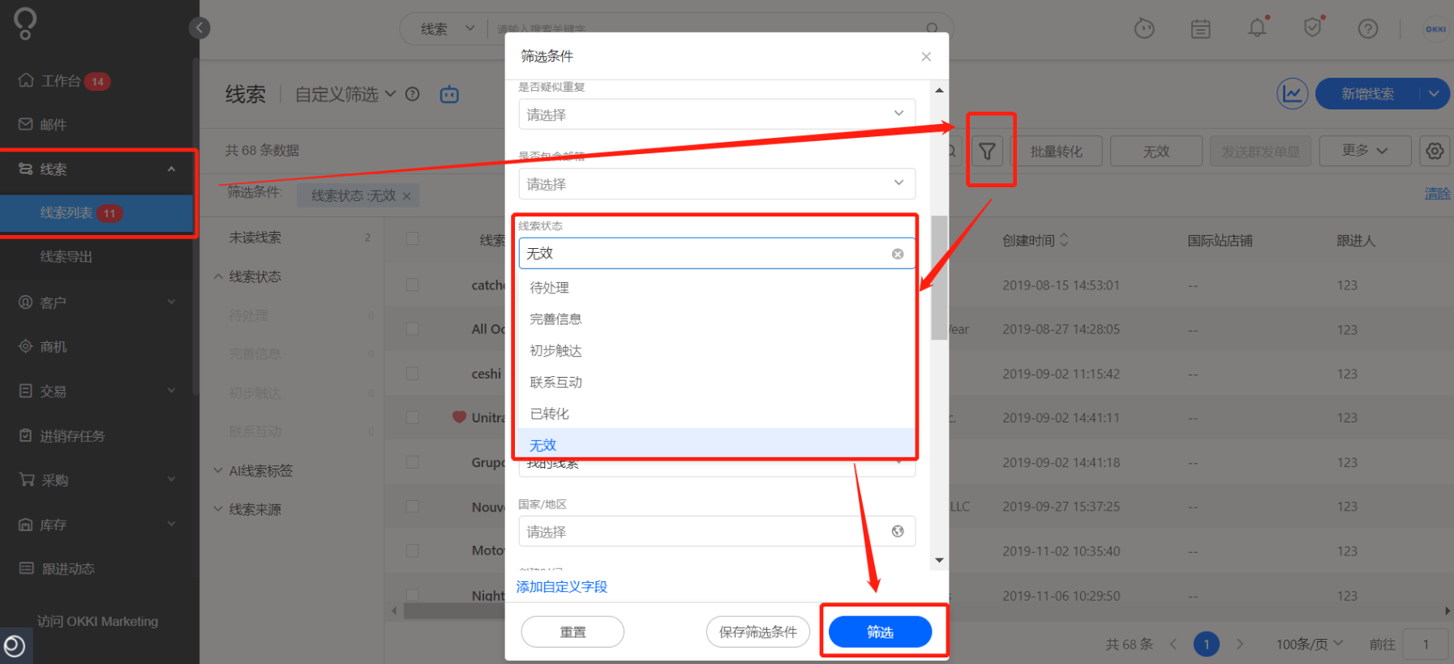The width and height of the screenshot is (1454, 664).
Task: Open the OKKI user avatar
Action: (1435, 29)
